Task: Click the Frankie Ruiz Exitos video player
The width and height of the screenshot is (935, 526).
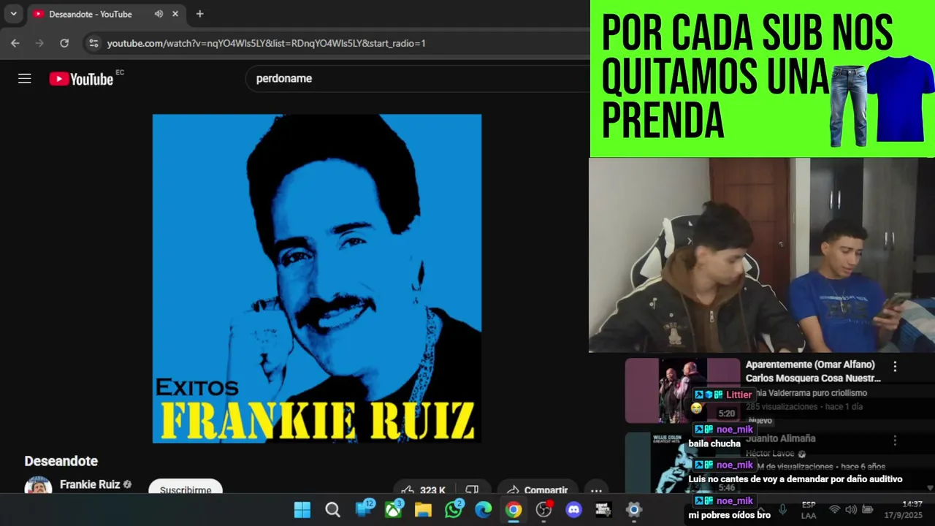Action: tap(317, 278)
